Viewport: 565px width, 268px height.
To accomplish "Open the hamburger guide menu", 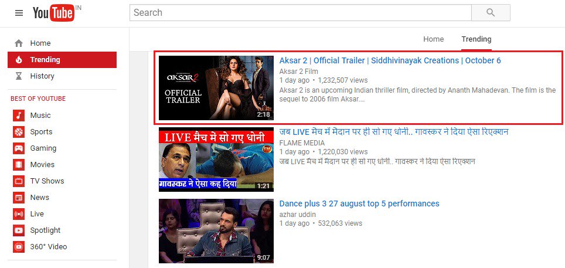I will [x=19, y=13].
